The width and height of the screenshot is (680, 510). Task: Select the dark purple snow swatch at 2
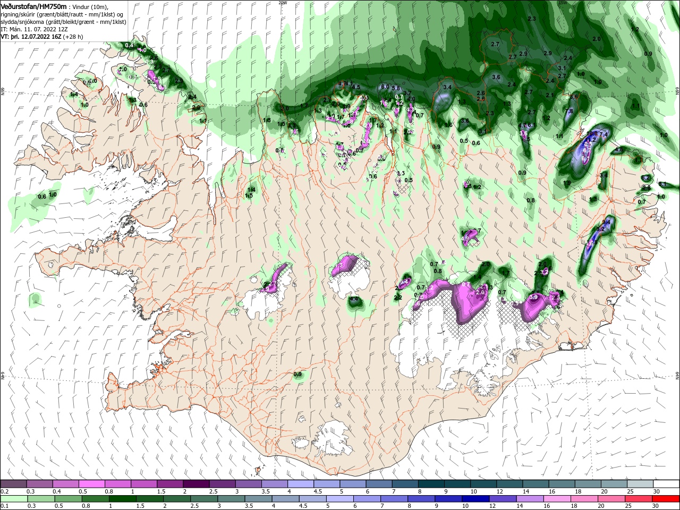click(195, 484)
